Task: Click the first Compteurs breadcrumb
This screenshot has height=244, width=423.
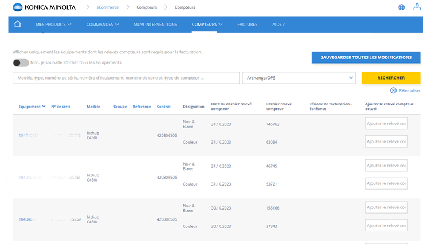Action: 147,7
